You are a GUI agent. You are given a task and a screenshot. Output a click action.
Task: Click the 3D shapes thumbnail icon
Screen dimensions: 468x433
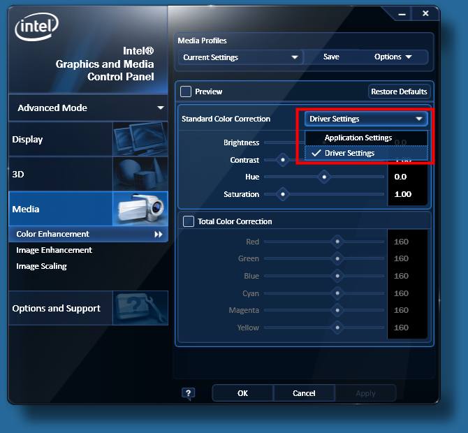point(140,174)
